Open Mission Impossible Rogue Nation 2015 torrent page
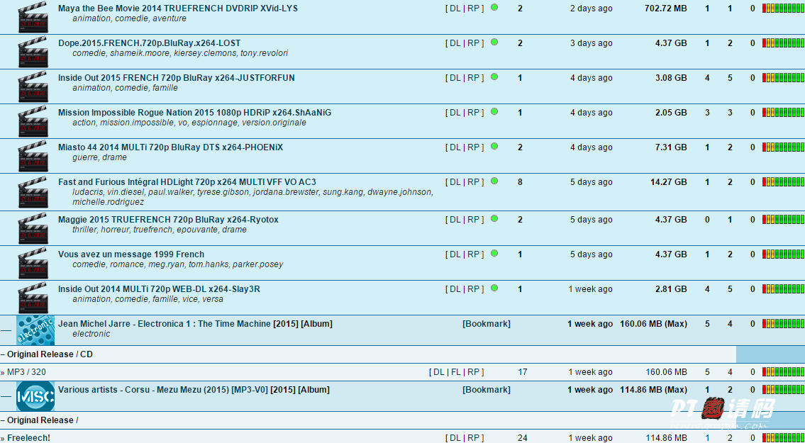Viewport: 805px width, 443px height. pos(194,113)
